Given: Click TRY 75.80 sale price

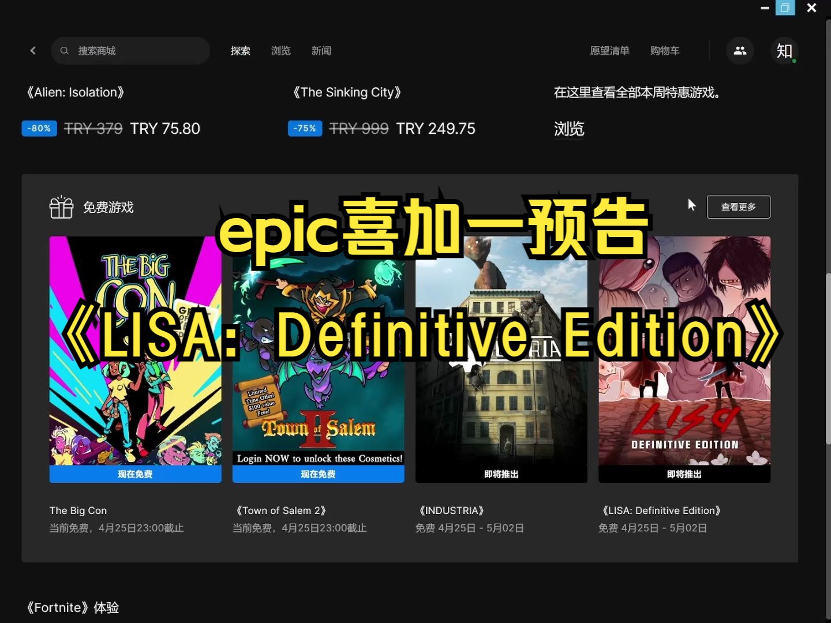Looking at the screenshot, I should [x=165, y=129].
